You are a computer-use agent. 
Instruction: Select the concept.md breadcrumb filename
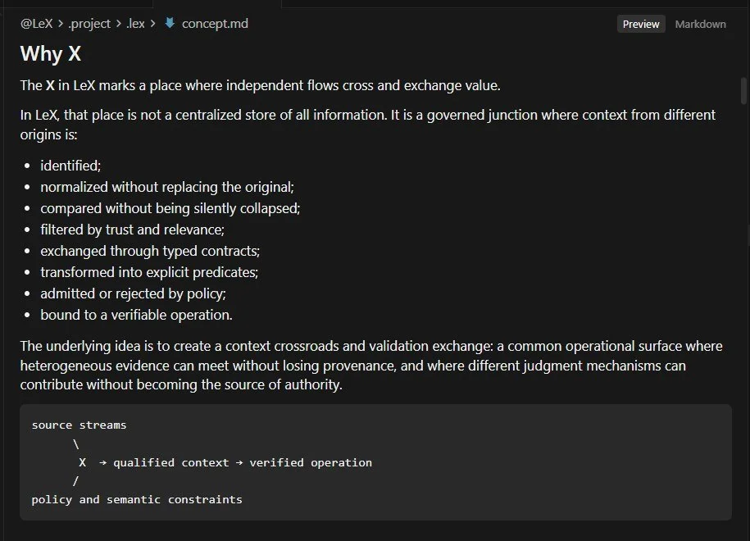coord(215,24)
